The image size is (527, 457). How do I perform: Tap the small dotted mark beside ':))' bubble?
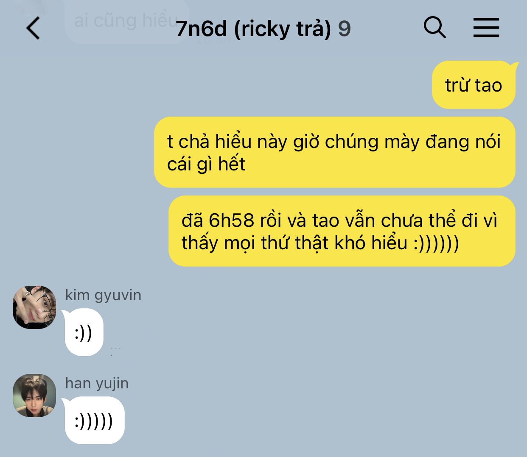tap(115, 351)
